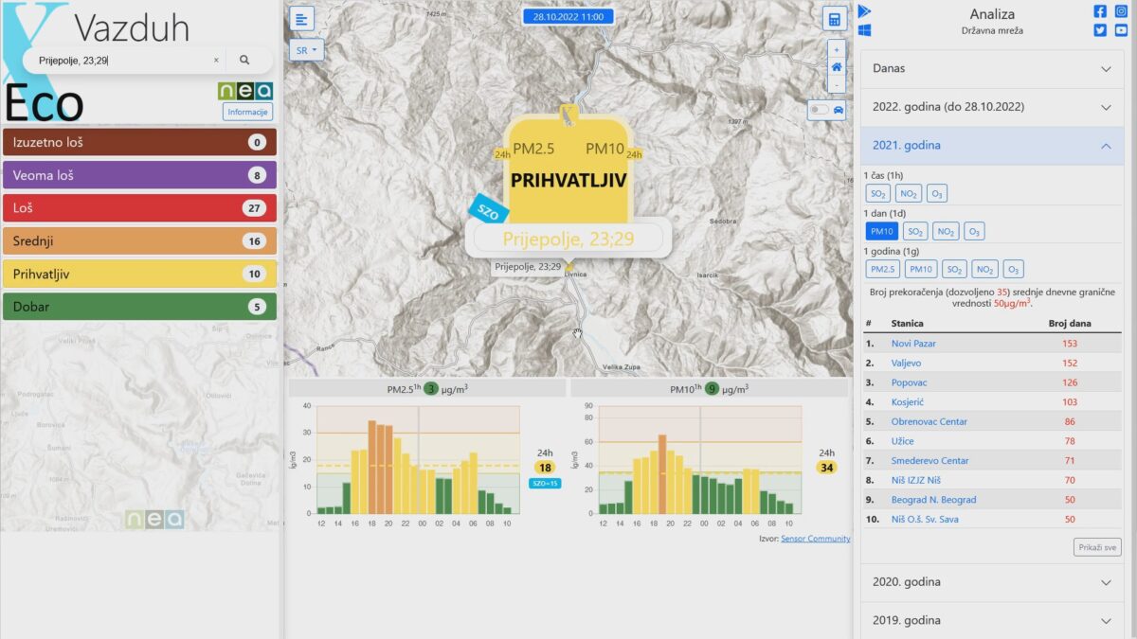Select the PM10 daily (1 dan) filter

coord(881,231)
